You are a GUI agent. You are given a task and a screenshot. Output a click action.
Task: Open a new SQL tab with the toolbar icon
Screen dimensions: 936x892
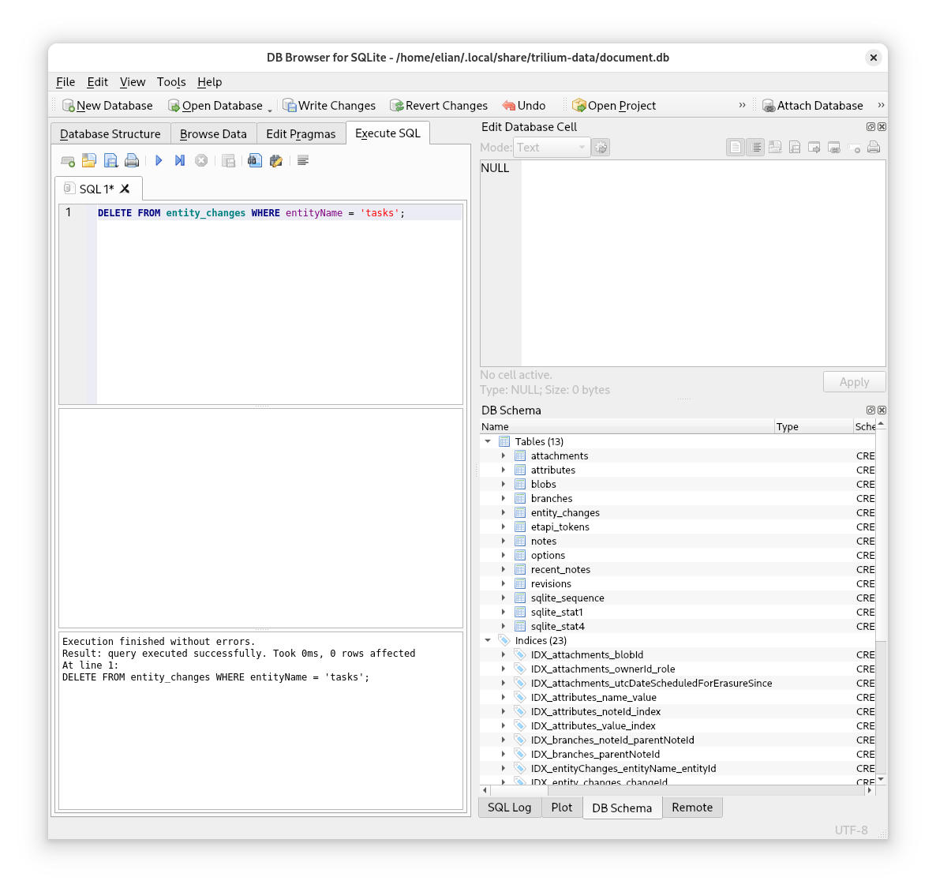66,160
